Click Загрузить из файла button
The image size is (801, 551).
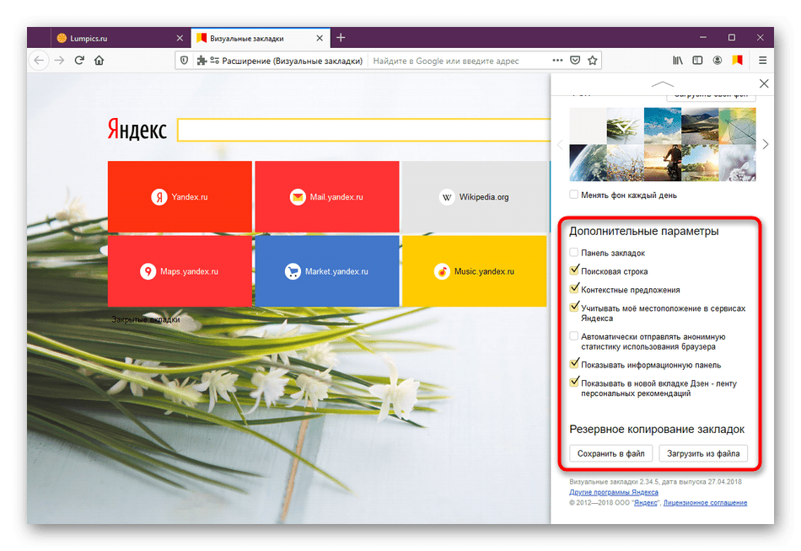(703, 453)
